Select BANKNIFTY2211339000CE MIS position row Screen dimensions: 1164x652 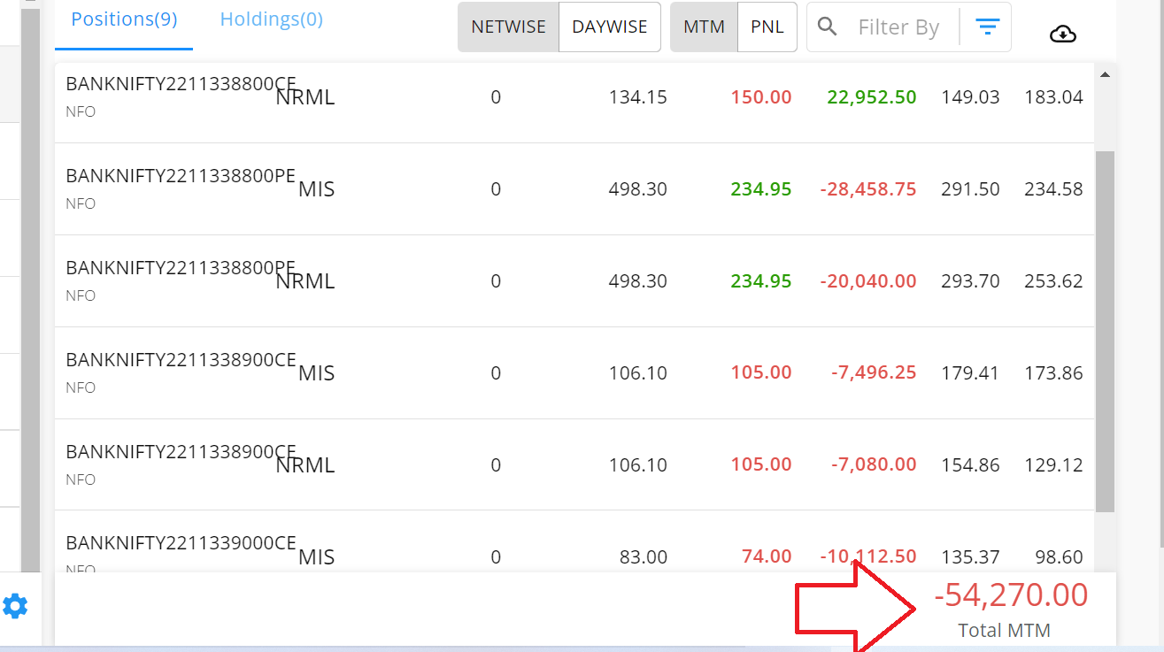click(575, 542)
